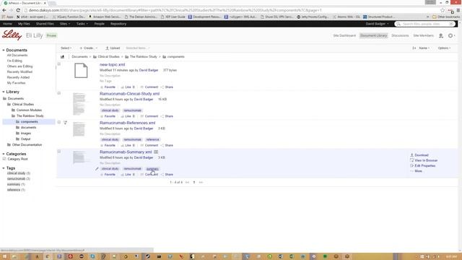Open the user invite icon beside Site Members
462x260 pixels.
441,35
